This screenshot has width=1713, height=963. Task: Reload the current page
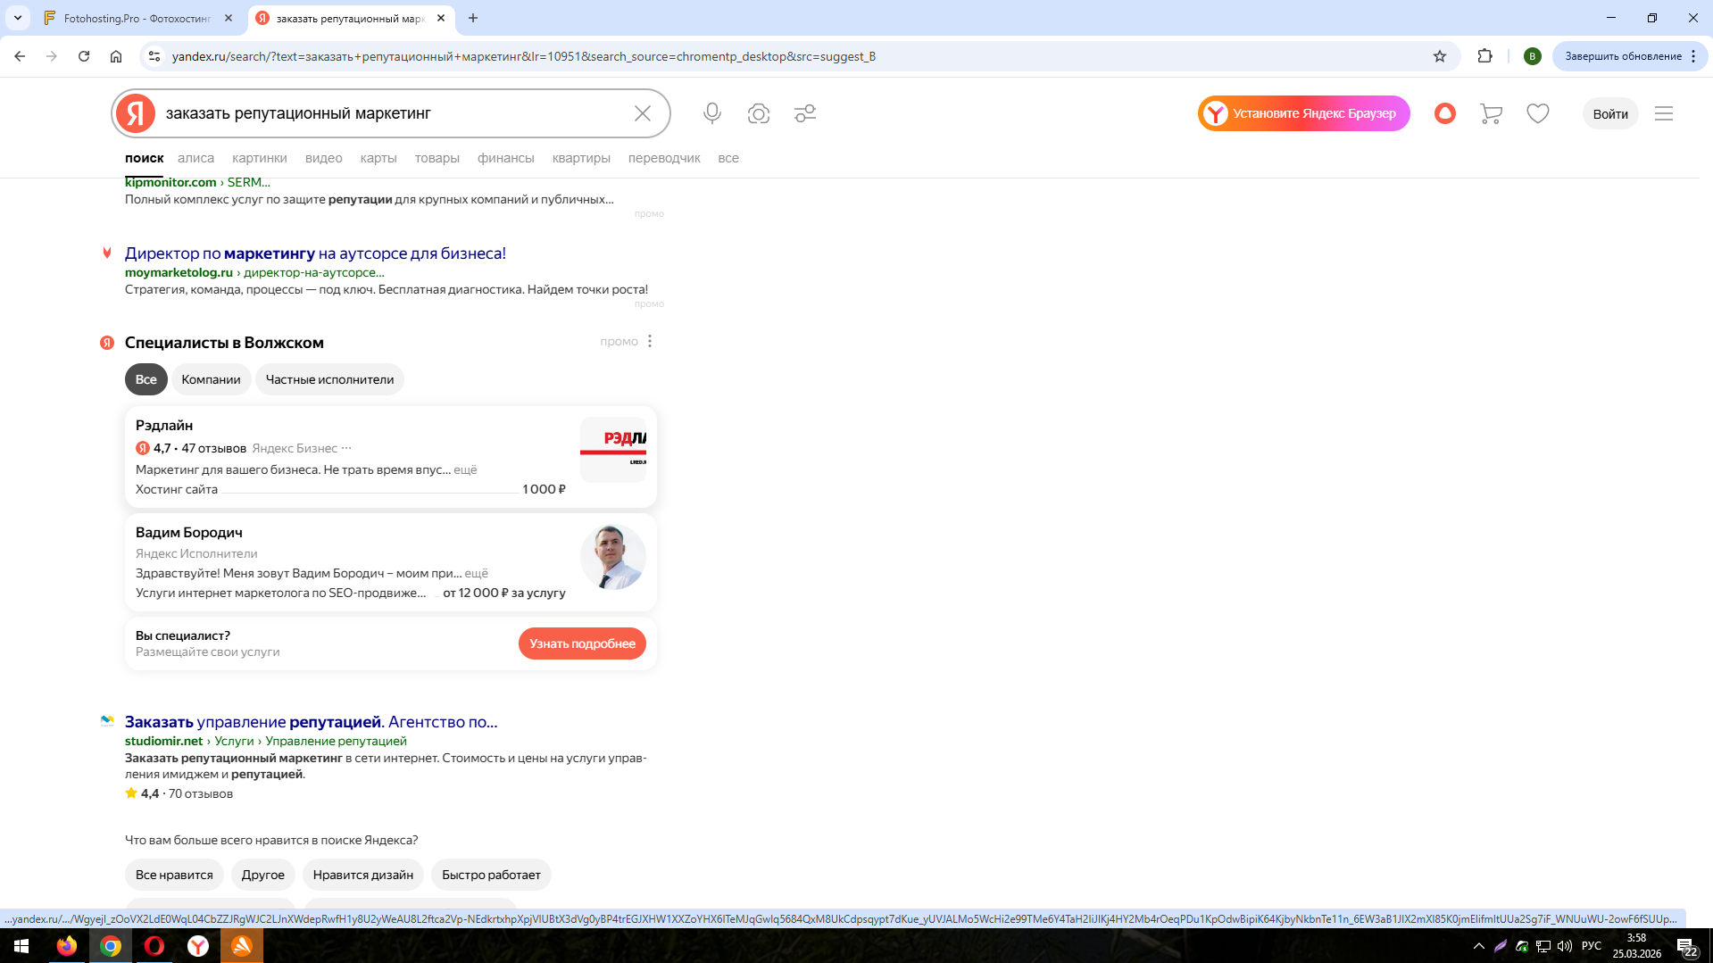coord(84,56)
